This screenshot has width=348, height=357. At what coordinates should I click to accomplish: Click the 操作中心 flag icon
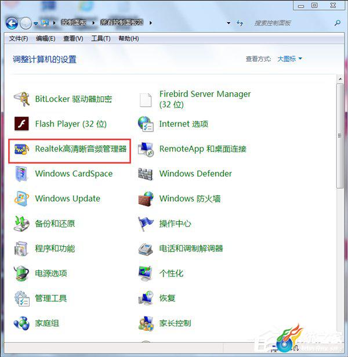pyautogui.click(x=146, y=223)
